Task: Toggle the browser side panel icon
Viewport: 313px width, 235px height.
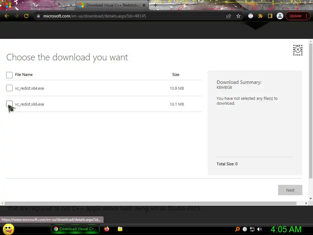Action: tap(270, 16)
